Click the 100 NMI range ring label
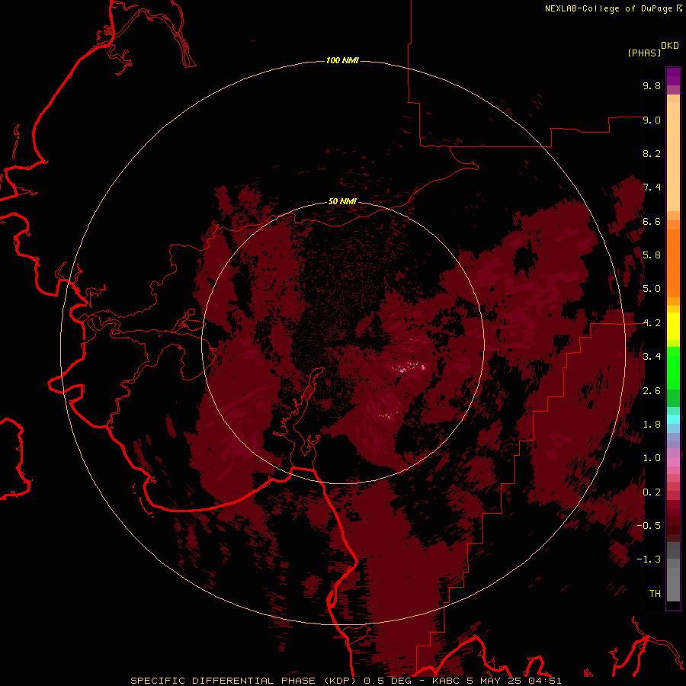 coord(342,60)
